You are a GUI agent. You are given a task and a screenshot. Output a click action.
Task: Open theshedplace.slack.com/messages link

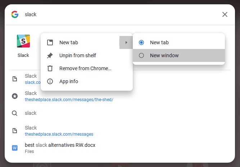click(x=59, y=134)
